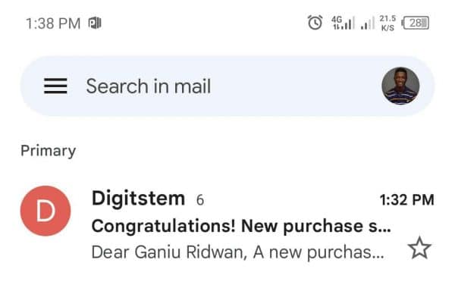Click the thread count number 6

click(200, 200)
